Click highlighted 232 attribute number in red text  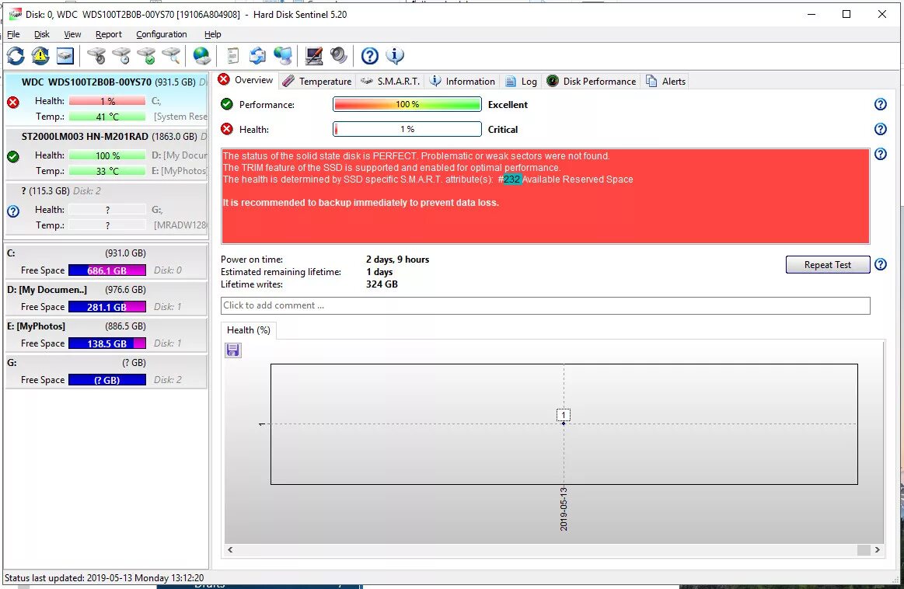point(512,179)
